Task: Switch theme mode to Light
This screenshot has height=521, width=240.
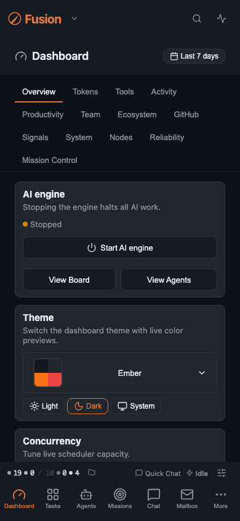Action: (44, 406)
